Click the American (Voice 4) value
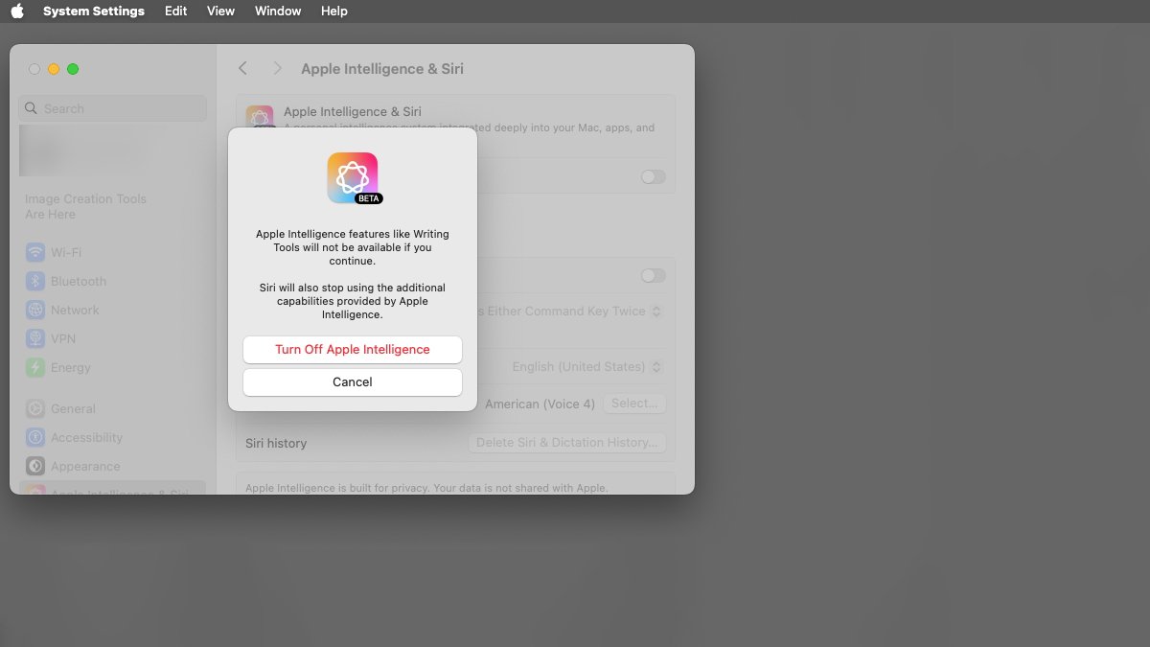The height and width of the screenshot is (647, 1150). 540,404
